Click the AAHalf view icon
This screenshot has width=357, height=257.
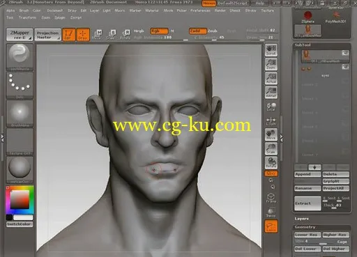coord(271,93)
